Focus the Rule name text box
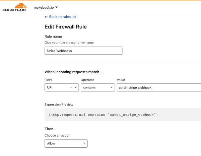201x156 pixels. point(83,51)
